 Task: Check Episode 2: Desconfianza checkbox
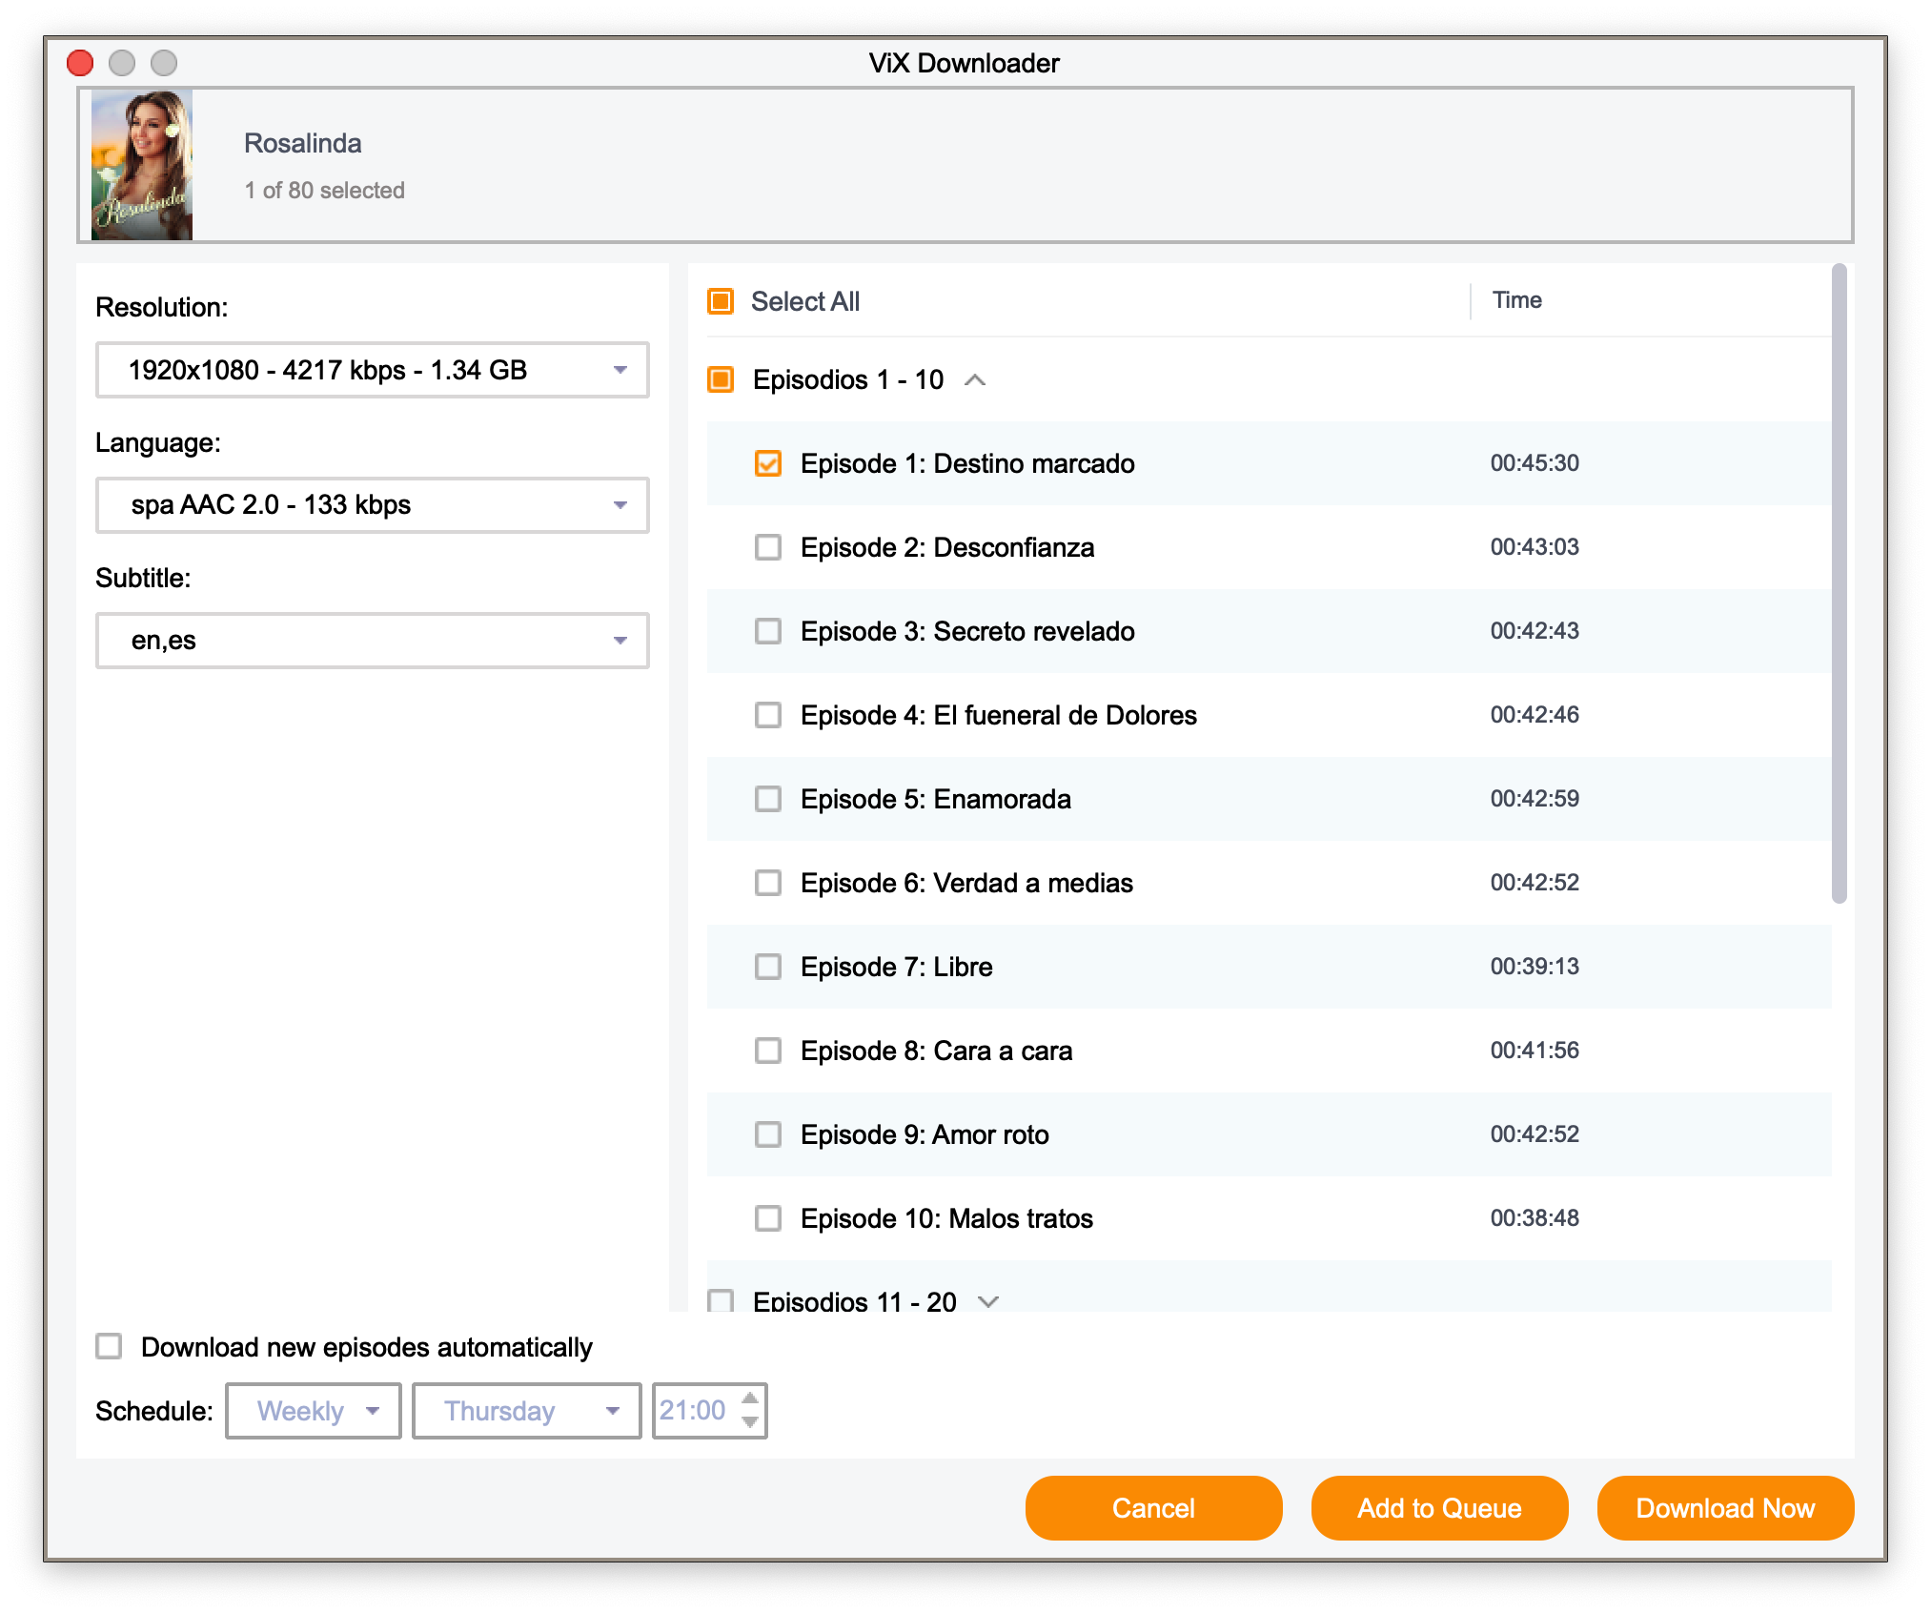[767, 547]
